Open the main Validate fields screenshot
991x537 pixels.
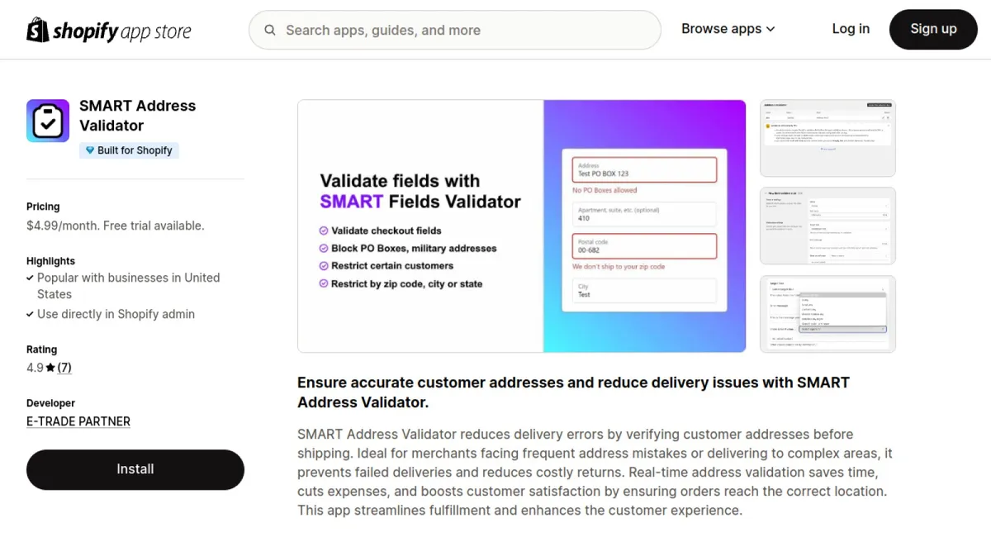522,226
